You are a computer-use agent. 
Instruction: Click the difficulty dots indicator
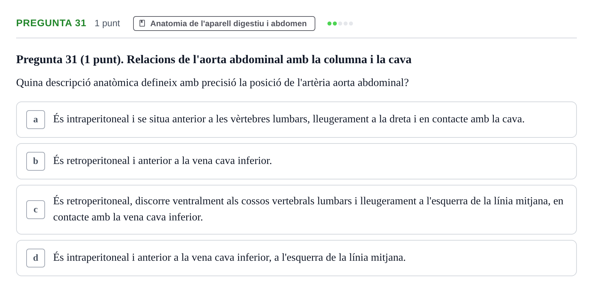(x=340, y=24)
